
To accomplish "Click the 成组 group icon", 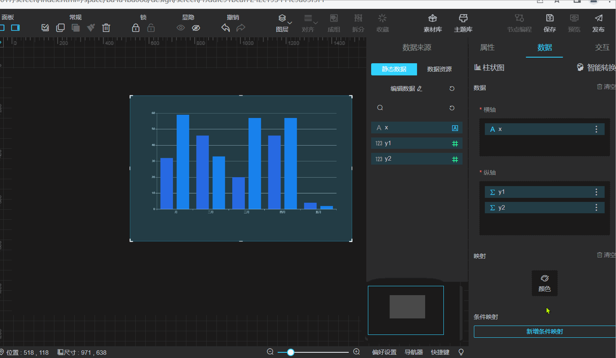I will pyautogui.click(x=334, y=23).
